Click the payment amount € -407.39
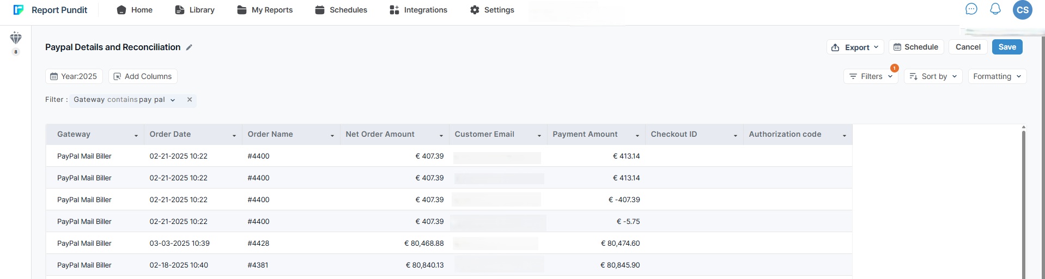Screen dimensions: 1045x279 (624, 199)
